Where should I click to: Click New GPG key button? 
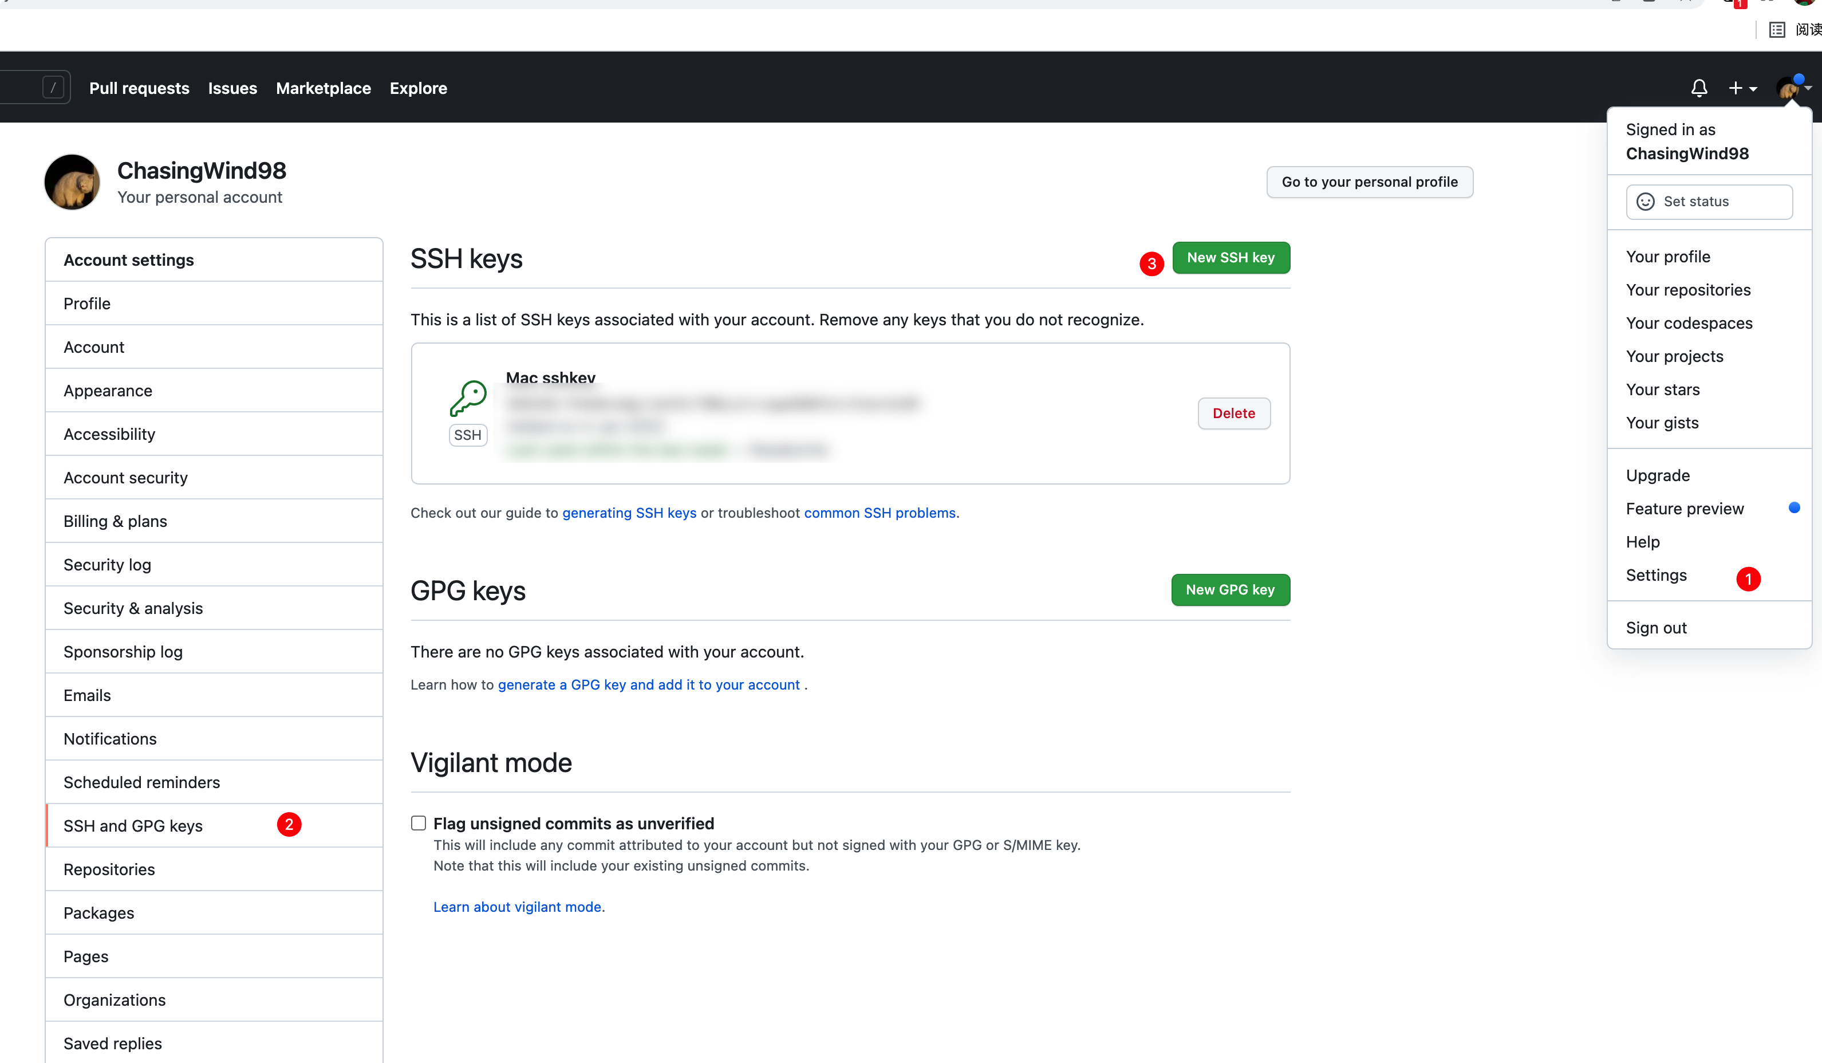click(1230, 590)
